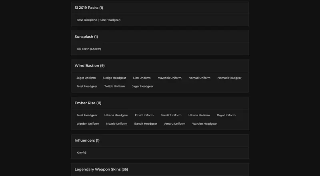The height and width of the screenshot is (176, 320).
Task: Click the Twitch Uniform item
Action: 114,86
